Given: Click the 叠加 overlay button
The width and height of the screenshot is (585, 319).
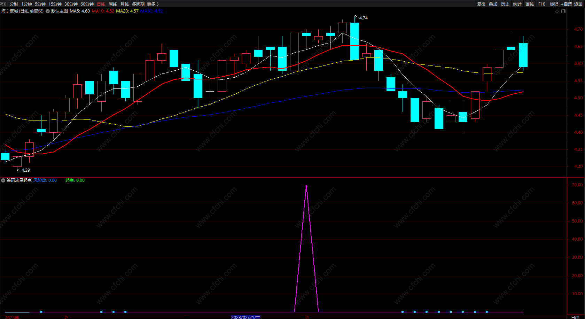Looking at the screenshot, I should tap(493, 4).
